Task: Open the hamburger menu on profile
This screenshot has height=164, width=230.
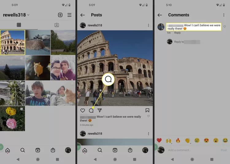Action: (69, 15)
